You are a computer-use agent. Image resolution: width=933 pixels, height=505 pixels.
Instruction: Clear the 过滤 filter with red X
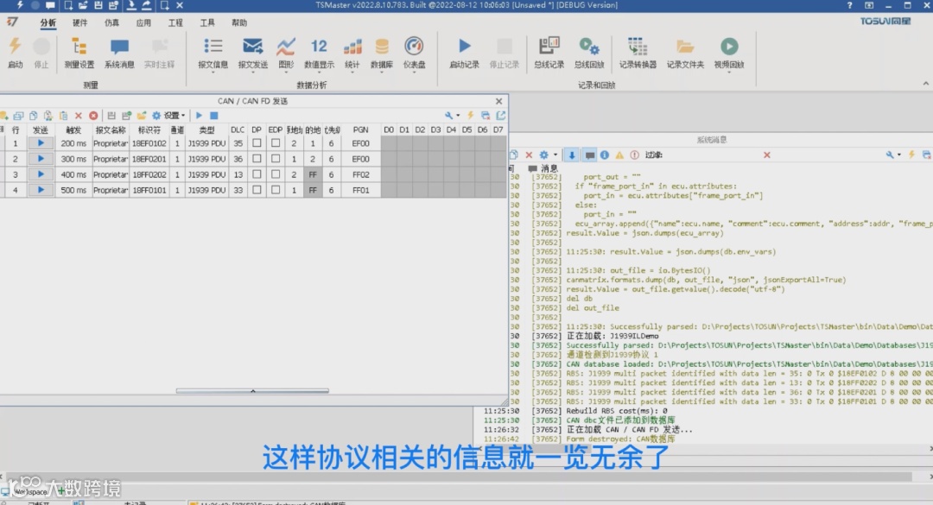(x=767, y=155)
